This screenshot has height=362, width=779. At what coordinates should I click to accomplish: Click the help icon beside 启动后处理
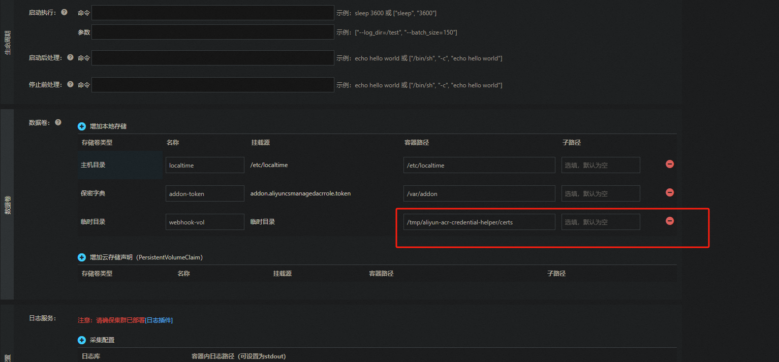click(70, 58)
